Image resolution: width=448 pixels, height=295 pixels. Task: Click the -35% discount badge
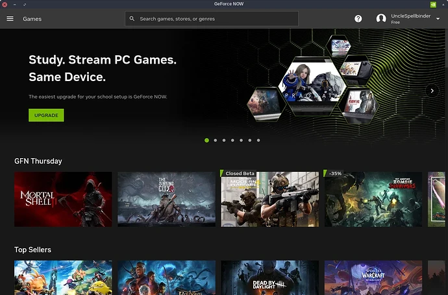coord(335,174)
